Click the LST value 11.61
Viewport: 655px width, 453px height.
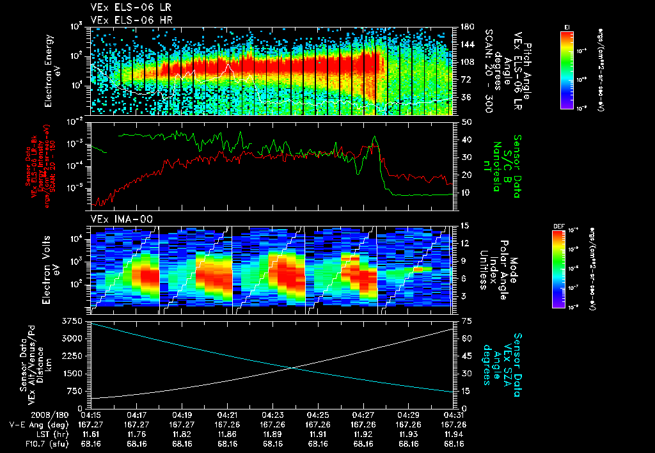click(91, 434)
